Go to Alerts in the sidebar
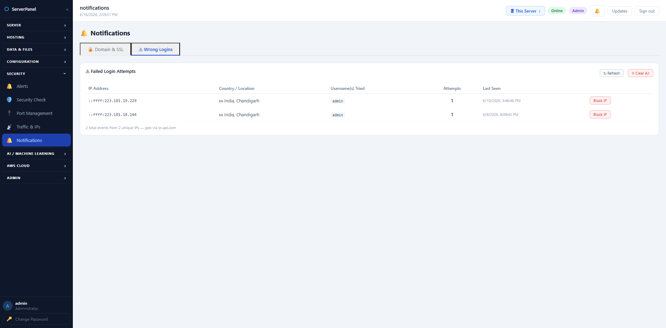This screenshot has width=666, height=328. pyautogui.click(x=36, y=86)
